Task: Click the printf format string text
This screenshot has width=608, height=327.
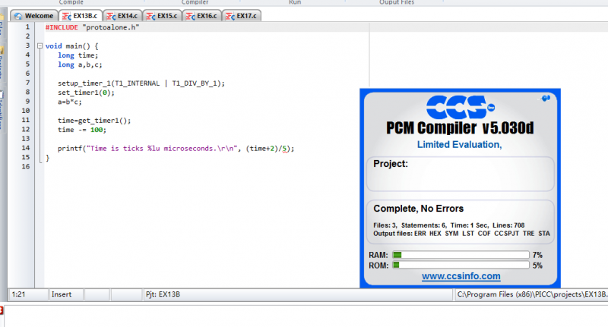Action: (x=162, y=149)
